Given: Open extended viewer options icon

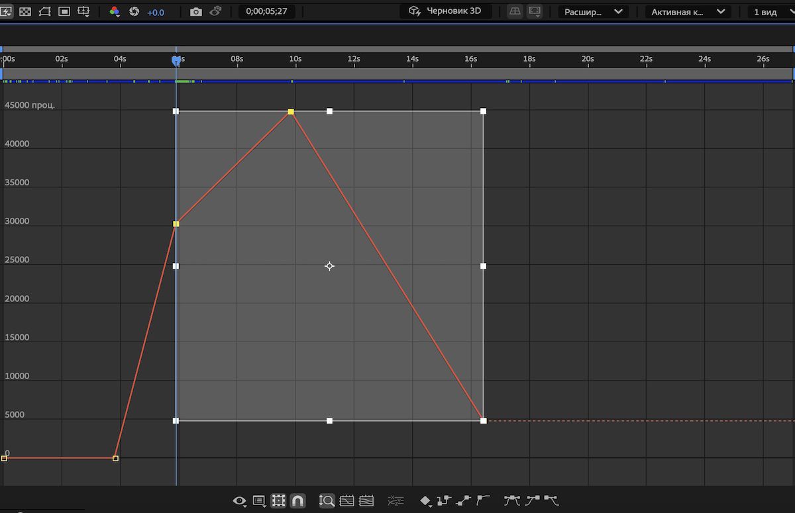Looking at the screenshot, I should click(534, 11).
